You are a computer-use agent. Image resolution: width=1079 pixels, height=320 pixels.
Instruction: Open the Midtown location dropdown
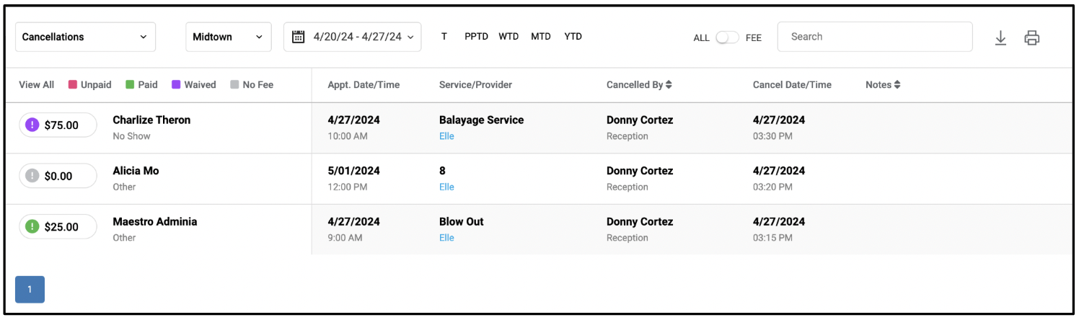(229, 37)
